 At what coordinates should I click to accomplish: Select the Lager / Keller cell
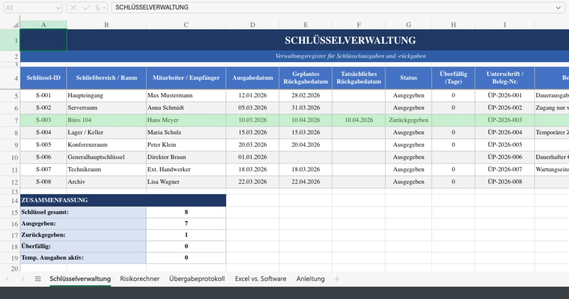[x=106, y=132]
